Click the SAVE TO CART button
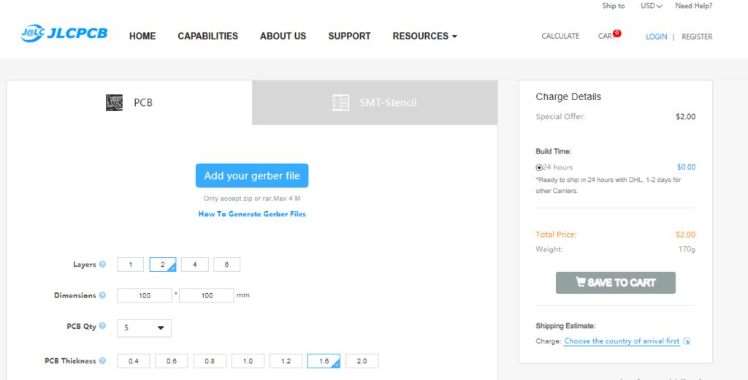Screen dimensions: 748x380 tap(615, 283)
